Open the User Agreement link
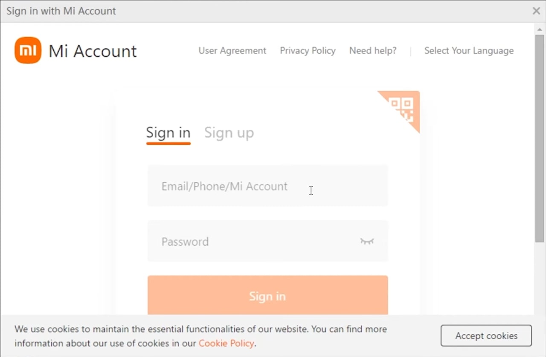 pos(232,51)
